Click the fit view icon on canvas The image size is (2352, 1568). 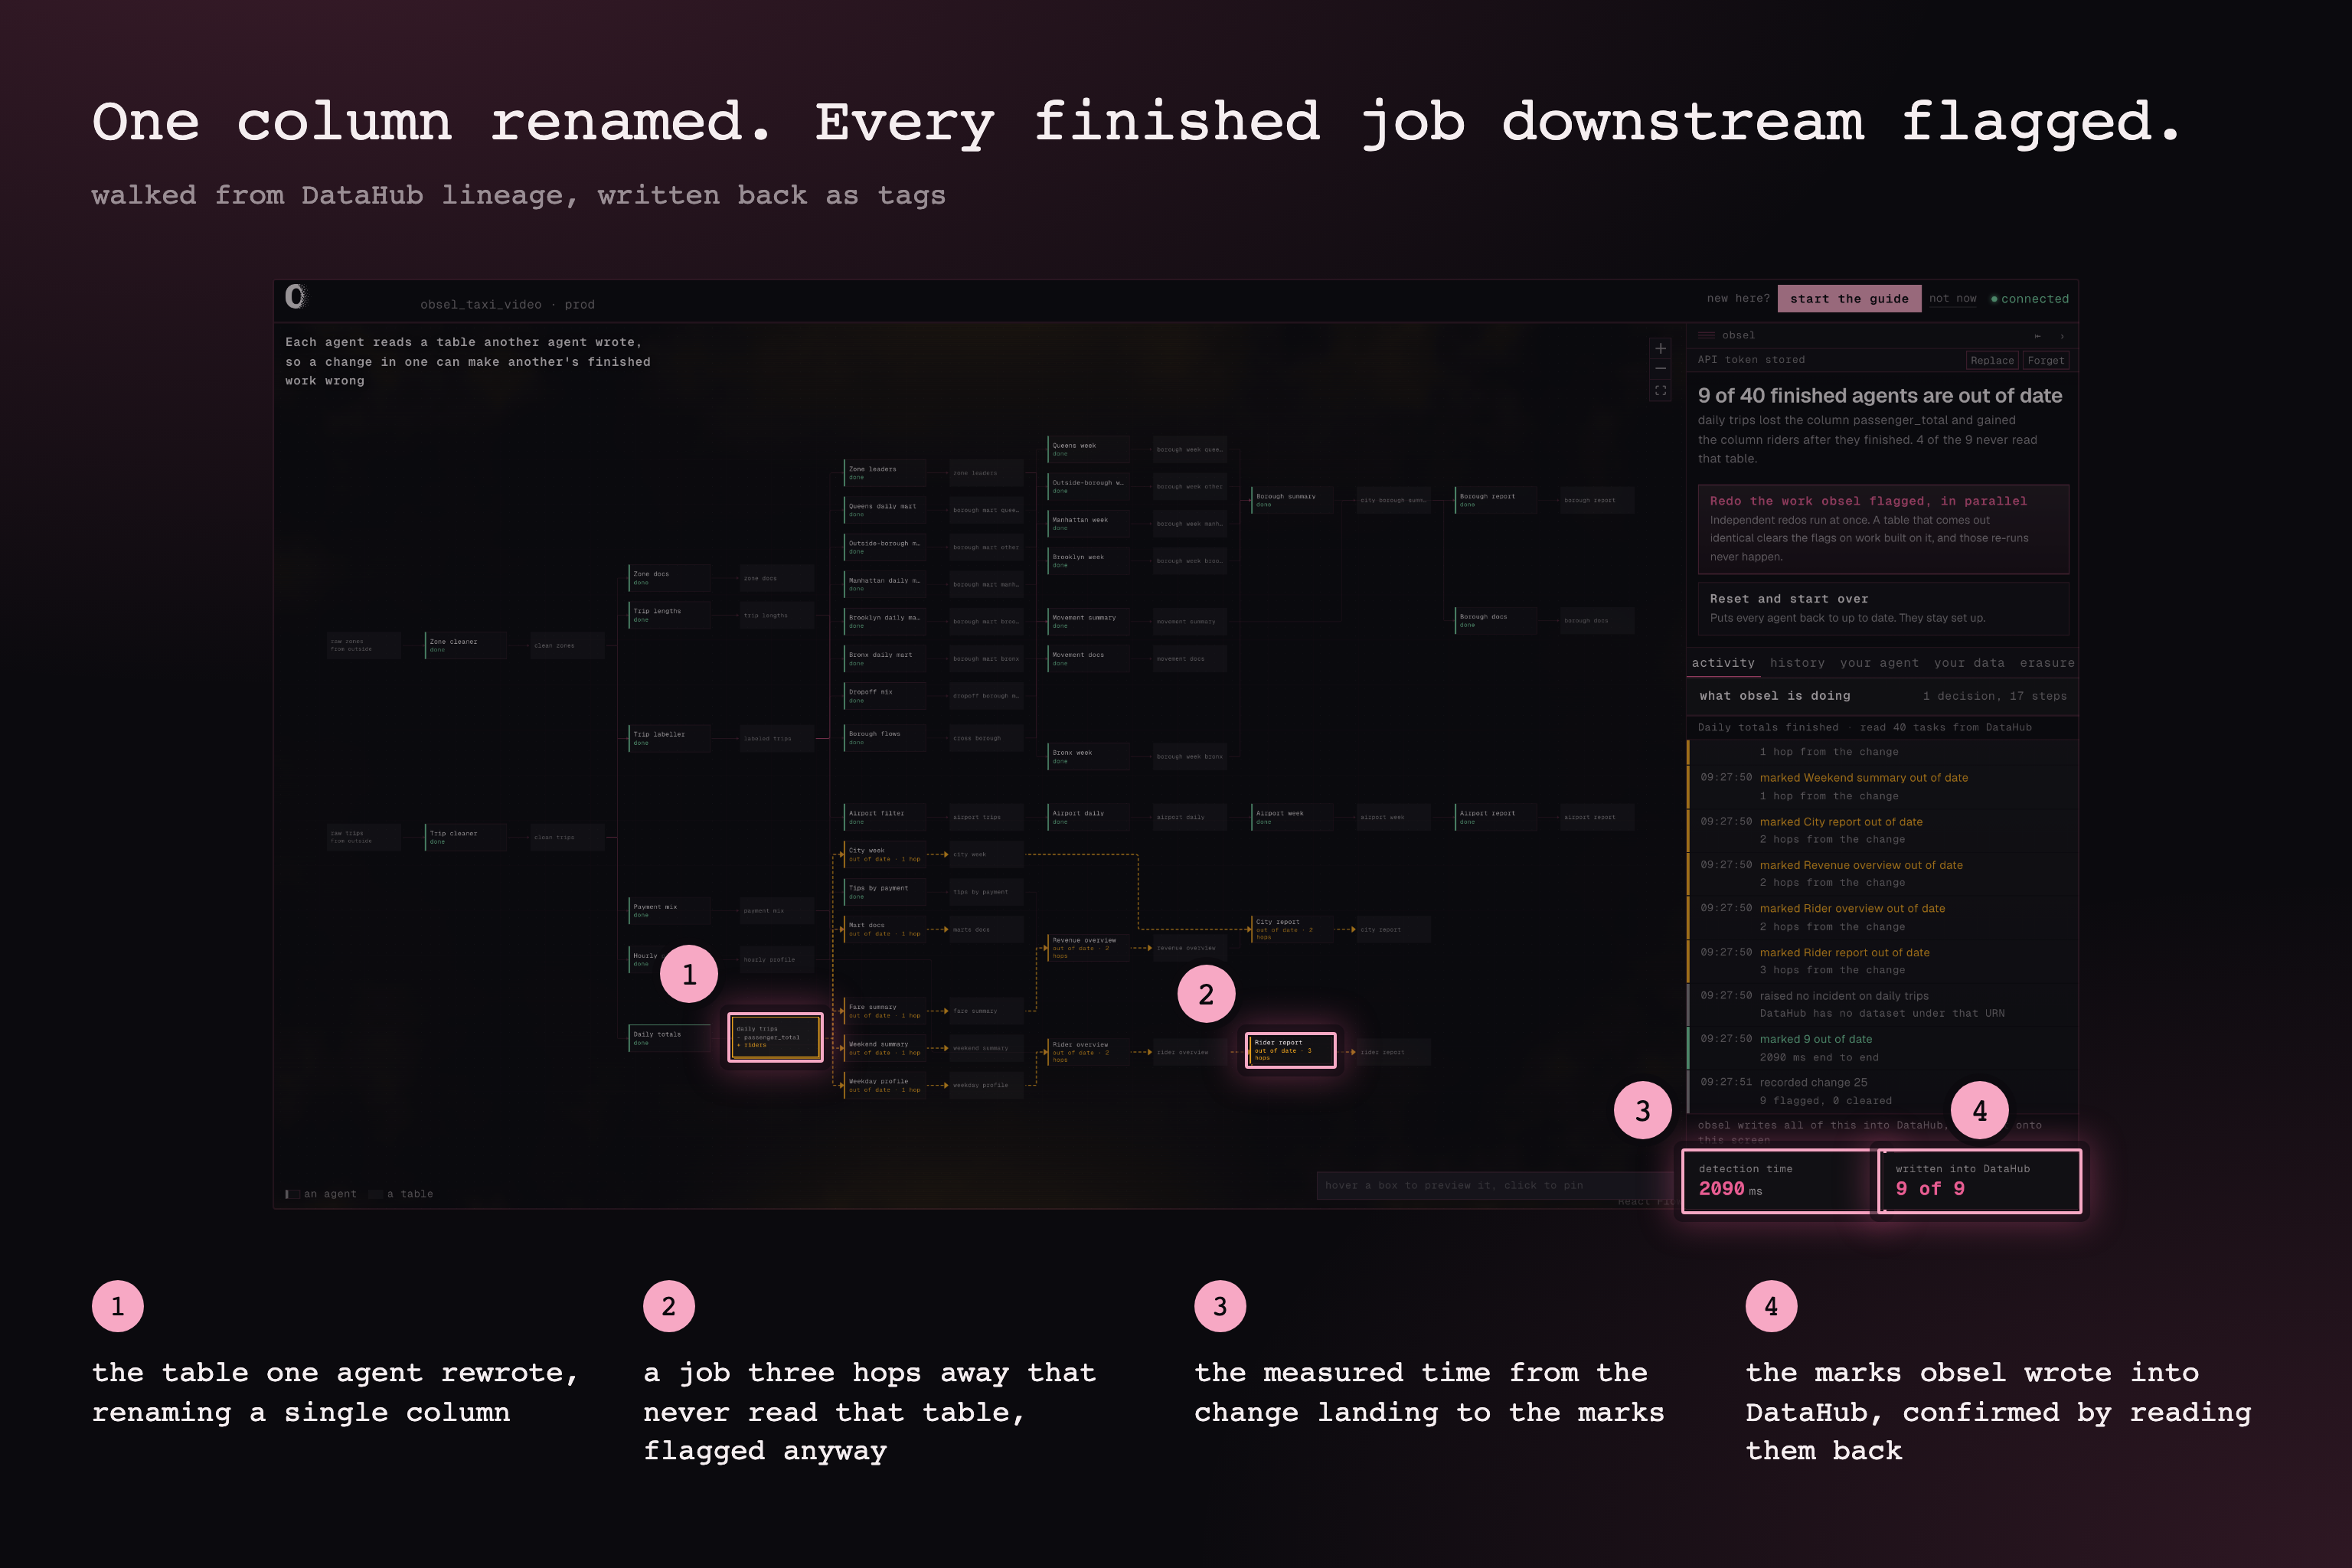click(x=1660, y=390)
